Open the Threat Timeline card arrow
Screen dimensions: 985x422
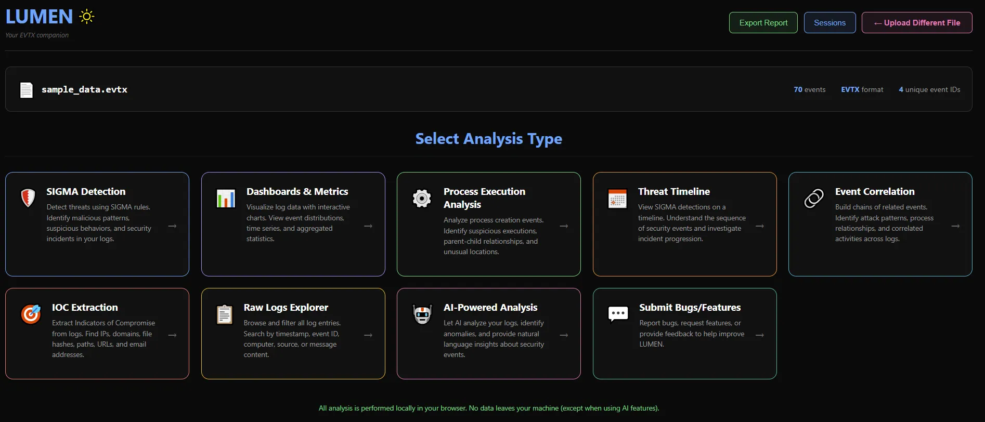click(760, 226)
